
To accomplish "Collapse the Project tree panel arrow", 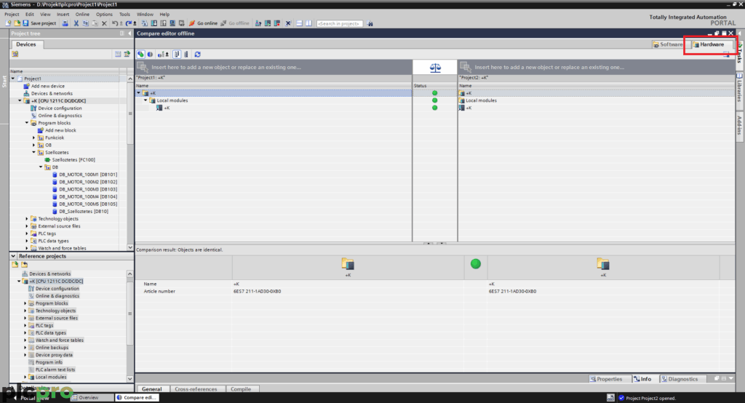I will pyautogui.click(x=130, y=33).
